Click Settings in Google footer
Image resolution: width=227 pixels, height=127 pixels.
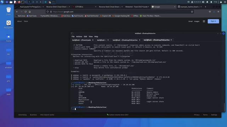click(x=214, y=115)
